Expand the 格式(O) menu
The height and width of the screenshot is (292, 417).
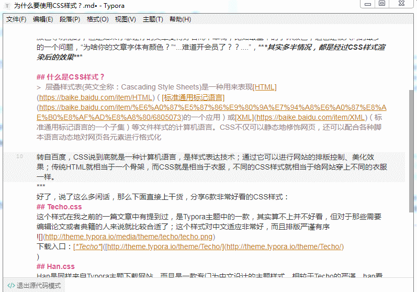pyautogui.click(x=98, y=19)
